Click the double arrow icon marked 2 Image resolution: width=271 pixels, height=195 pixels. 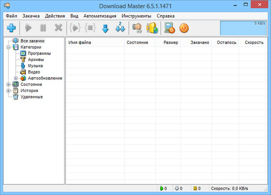[x=120, y=28]
